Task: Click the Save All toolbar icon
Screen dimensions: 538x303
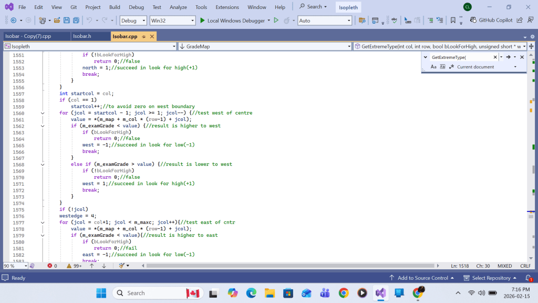Action: point(76,21)
